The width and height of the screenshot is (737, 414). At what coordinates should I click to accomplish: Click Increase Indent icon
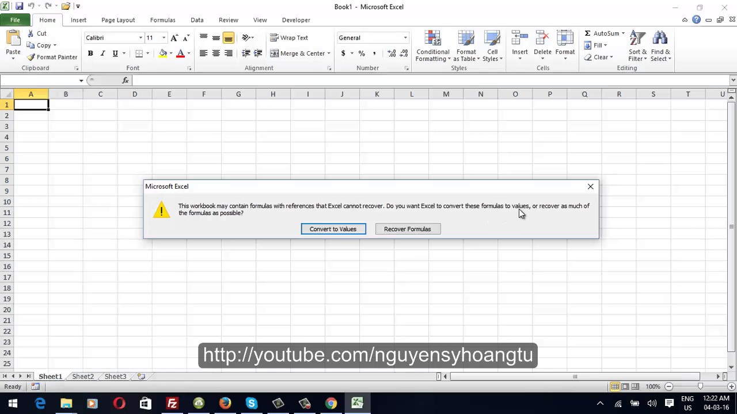[258, 53]
